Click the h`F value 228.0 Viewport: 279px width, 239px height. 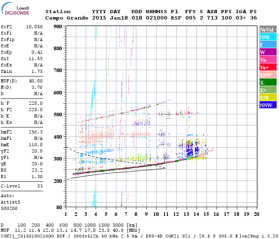tap(35, 103)
